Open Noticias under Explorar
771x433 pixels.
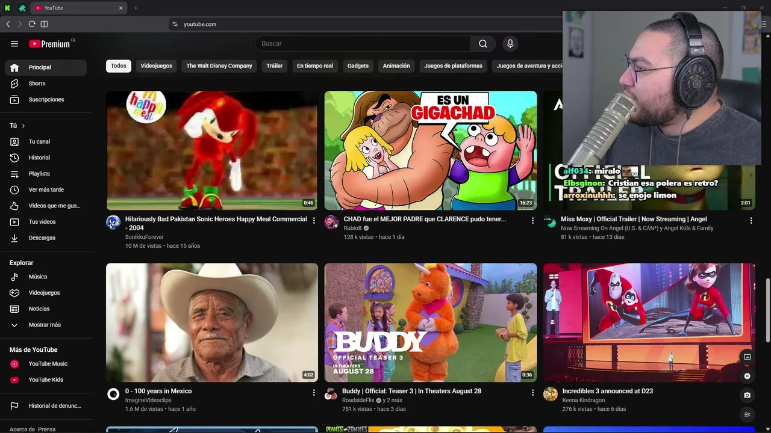46,309
